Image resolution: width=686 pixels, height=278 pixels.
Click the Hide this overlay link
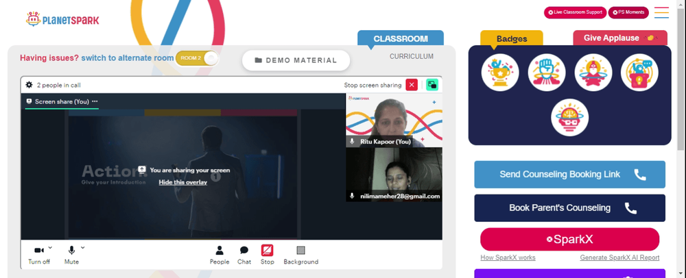tap(183, 182)
